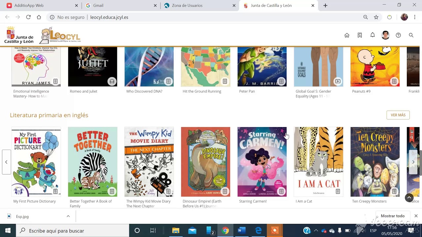Open the Wimpy Kid Movie Diary cover
Viewport: 422px width, 237px height.
coord(149,162)
